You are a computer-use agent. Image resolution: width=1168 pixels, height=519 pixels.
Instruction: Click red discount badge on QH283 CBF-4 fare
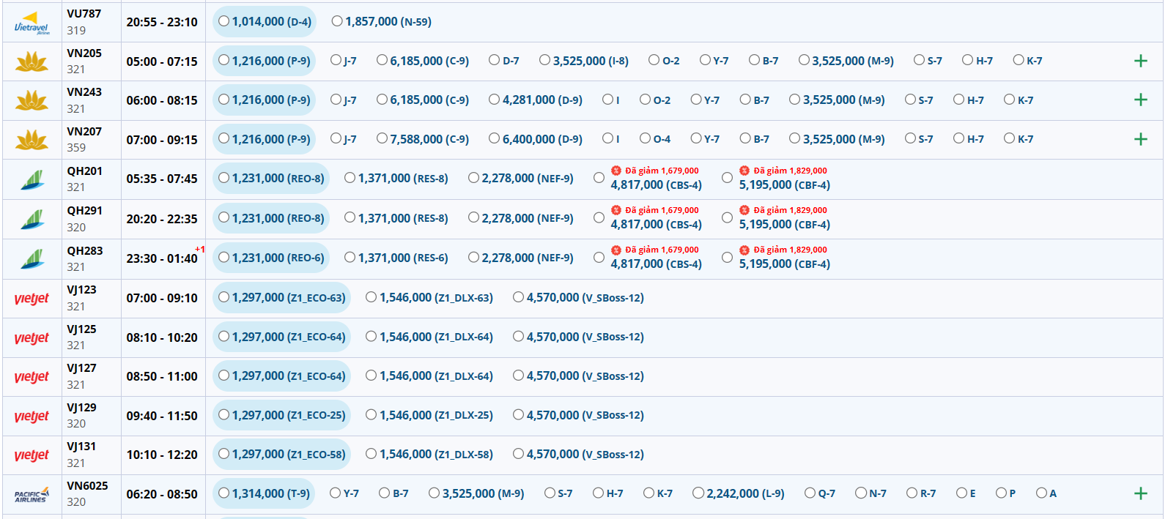tap(744, 250)
